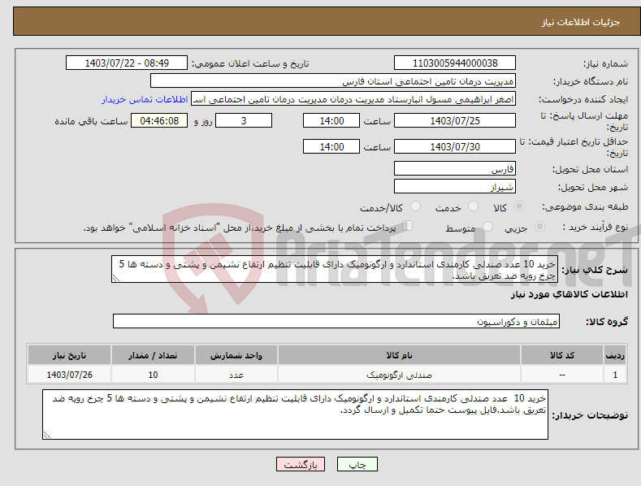
Task: Click the اطلاعات کالاهای مورد نیاز heading
Action: [569, 294]
